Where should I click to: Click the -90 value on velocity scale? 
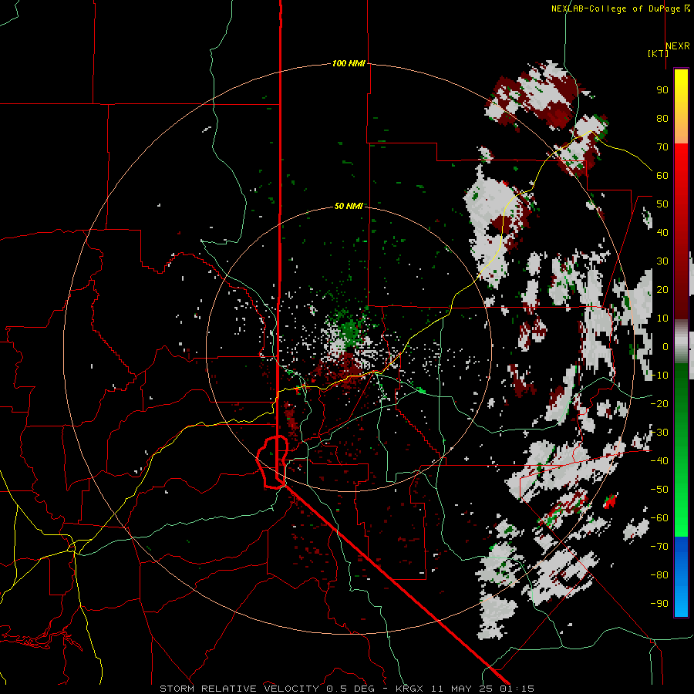(659, 603)
